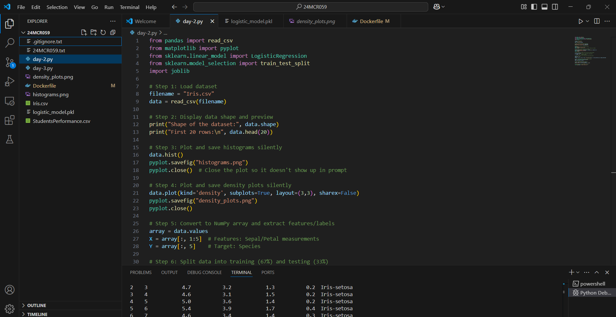Select the Python Debug terminal instance
Image resolution: width=616 pixels, height=317 pixels.
pyautogui.click(x=592, y=293)
